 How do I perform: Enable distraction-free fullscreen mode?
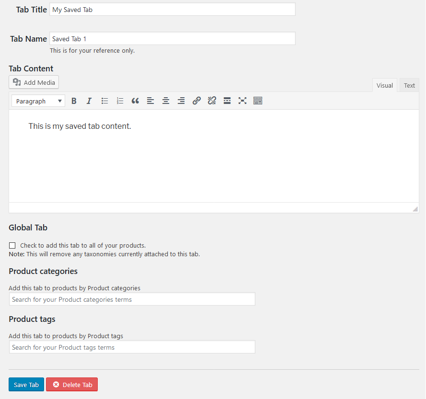(x=242, y=101)
